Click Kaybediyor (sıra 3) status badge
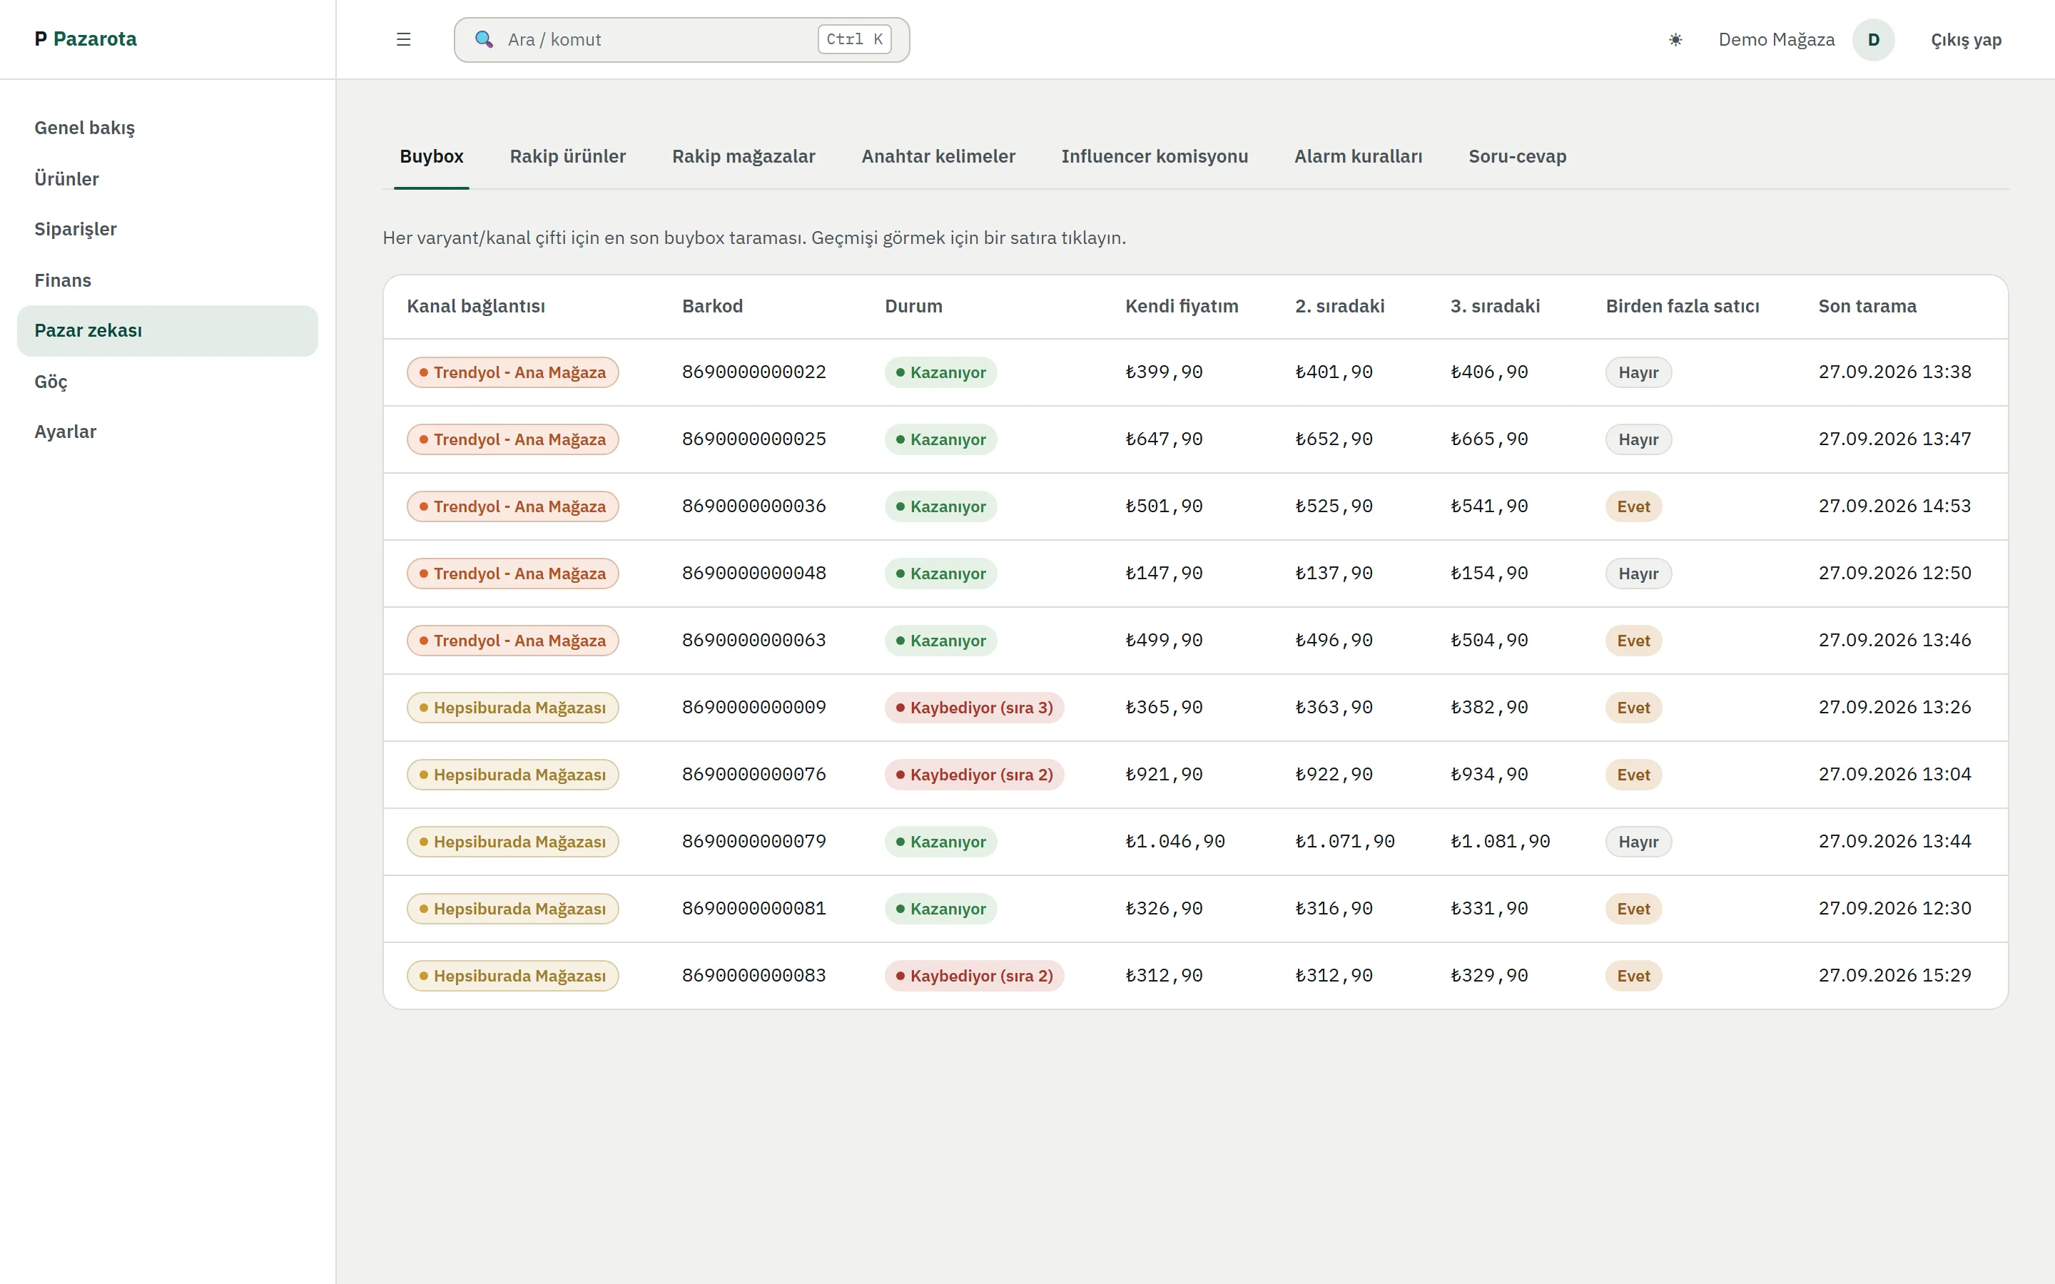 [974, 708]
